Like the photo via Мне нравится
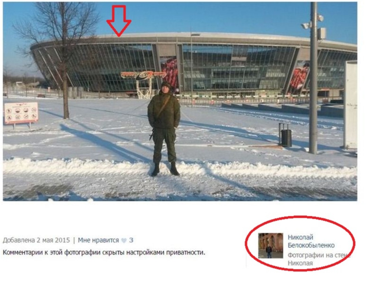Screen dimensions: 367x282 pyautogui.click(x=98, y=240)
